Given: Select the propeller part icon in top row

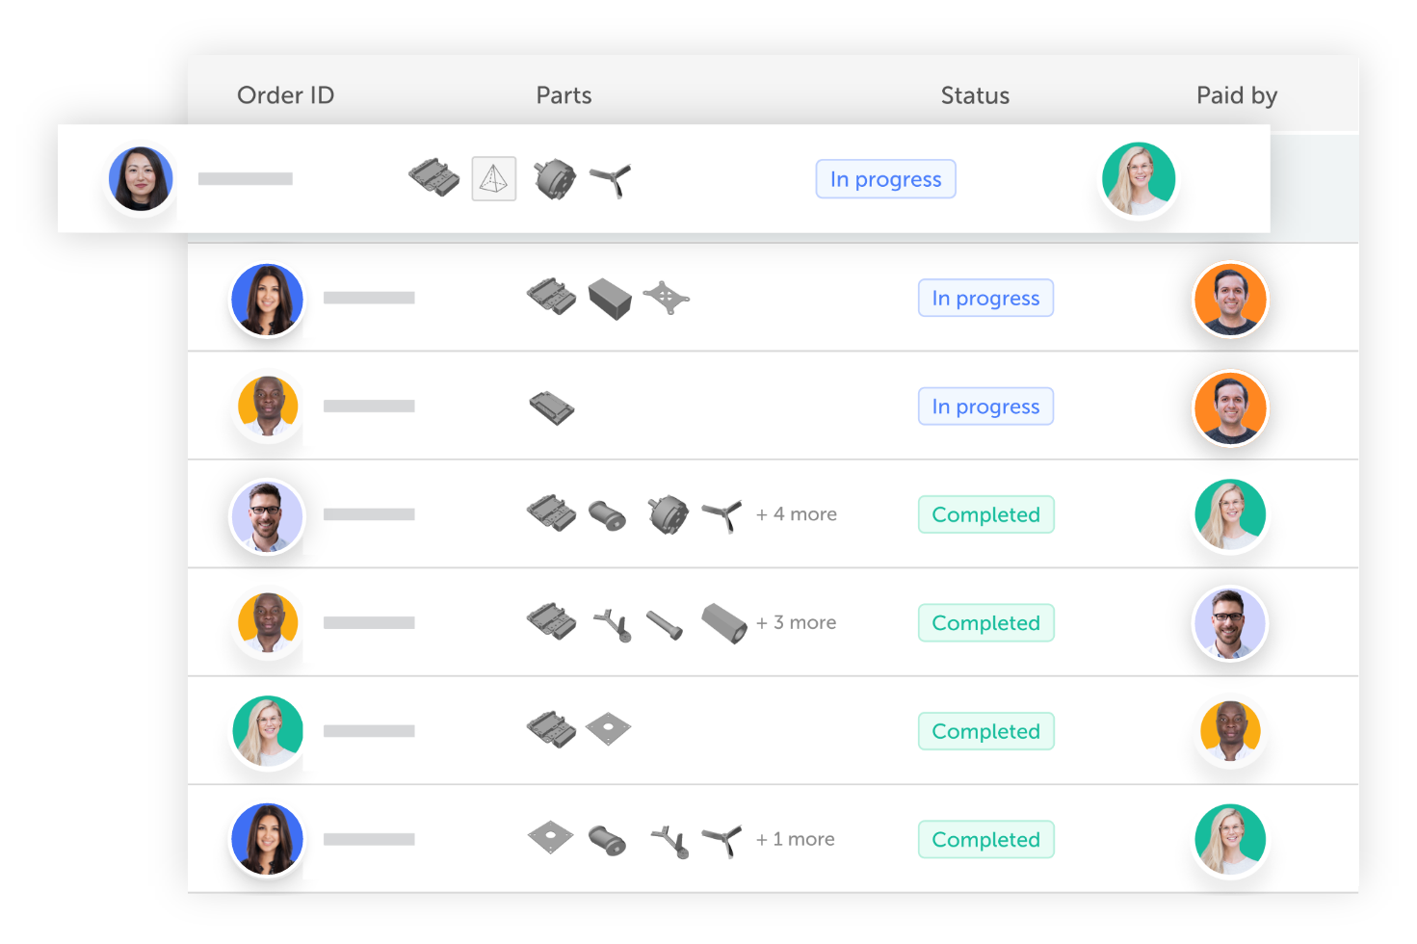Looking at the screenshot, I should (x=610, y=180).
